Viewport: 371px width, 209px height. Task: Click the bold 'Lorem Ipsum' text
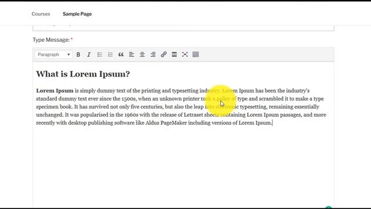(54, 91)
